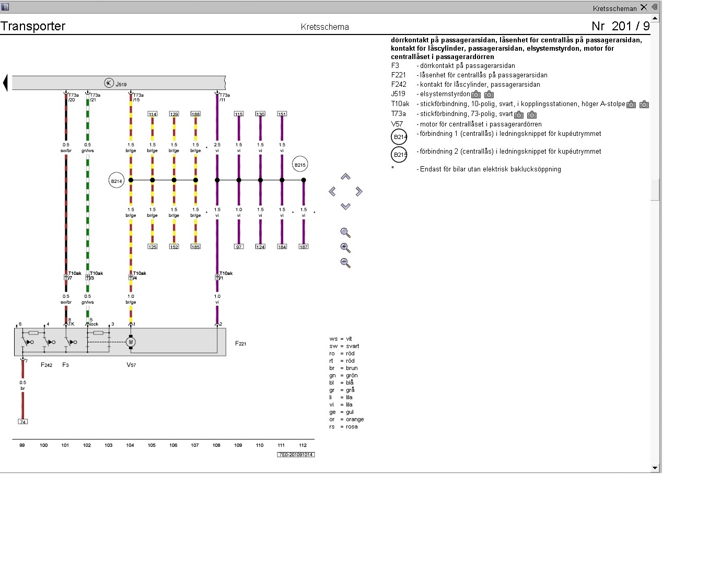Jump to current path reference 130

tap(260, 114)
